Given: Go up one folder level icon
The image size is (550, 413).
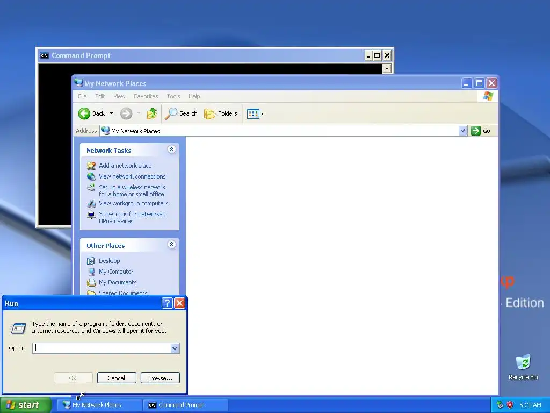Looking at the screenshot, I should click(151, 113).
